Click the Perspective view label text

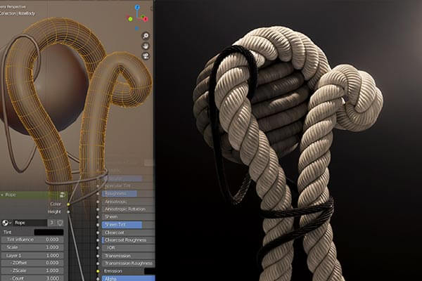[13, 6]
